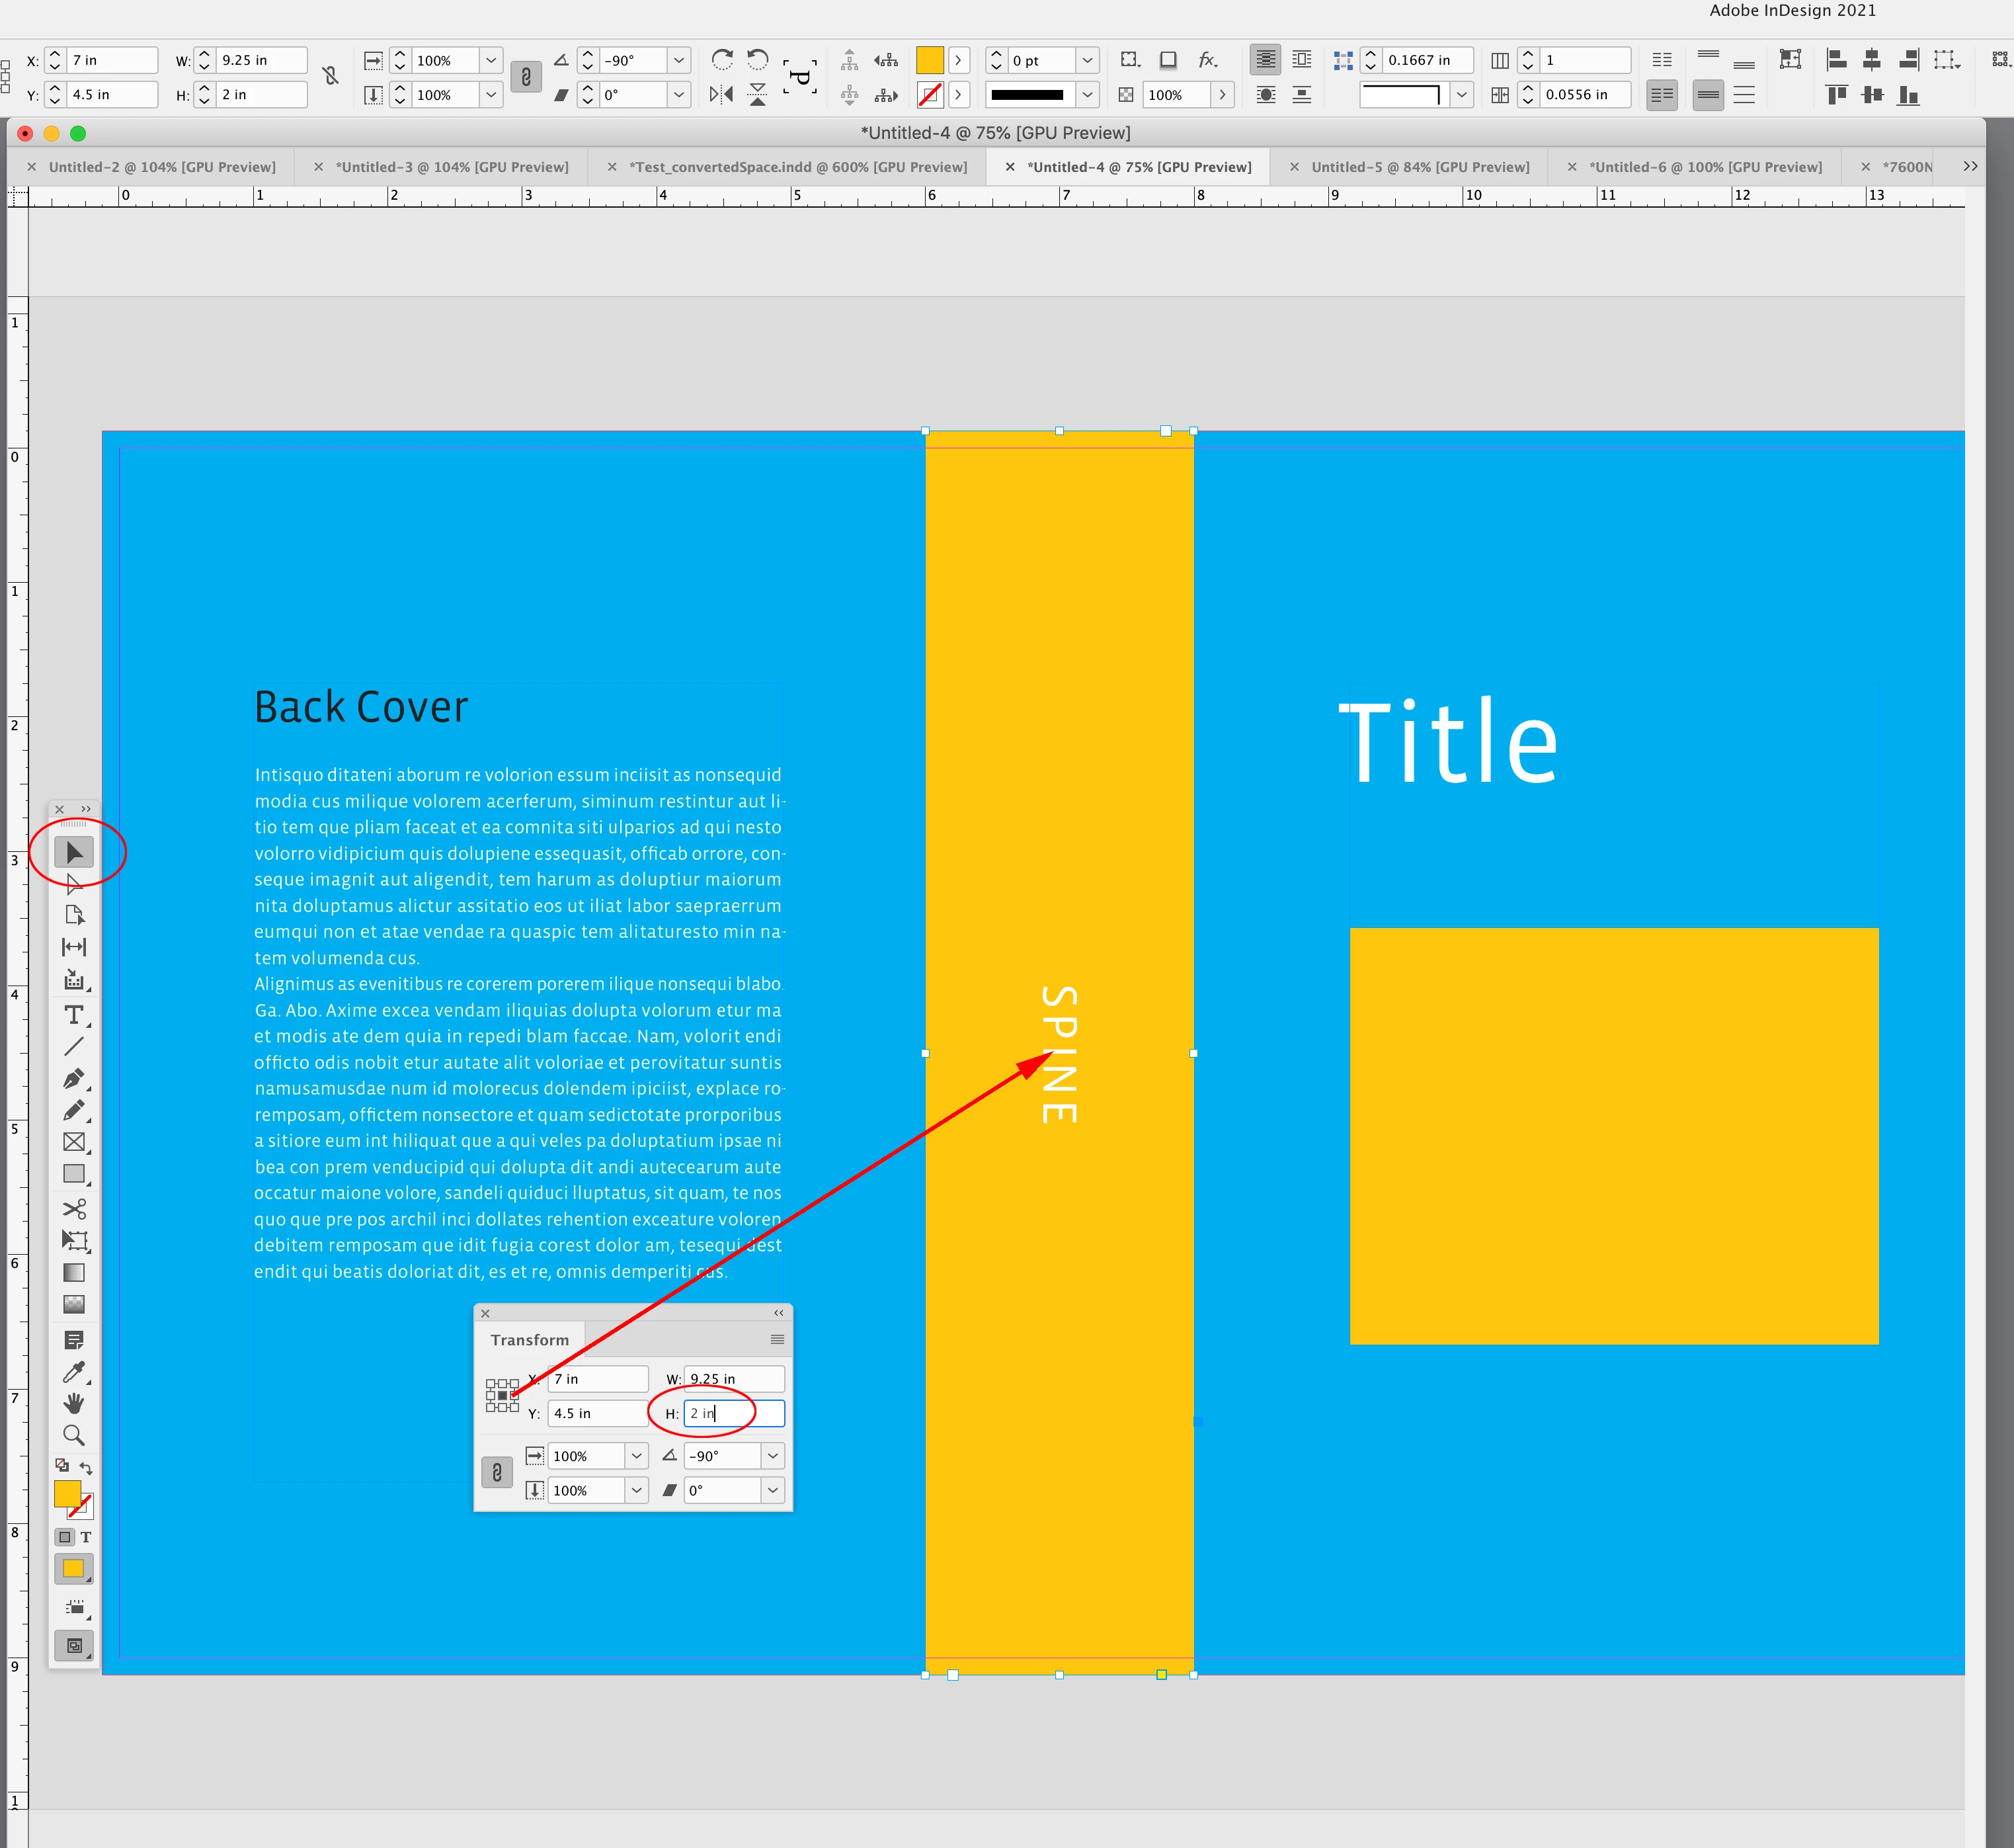
Task: Click the Direct Selection tool
Action: [x=73, y=883]
